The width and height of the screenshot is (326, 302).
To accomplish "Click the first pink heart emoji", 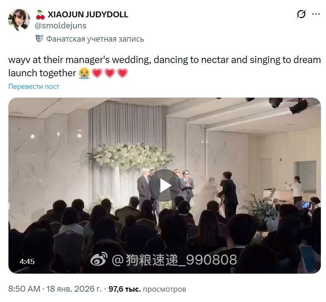I will (97, 73).
